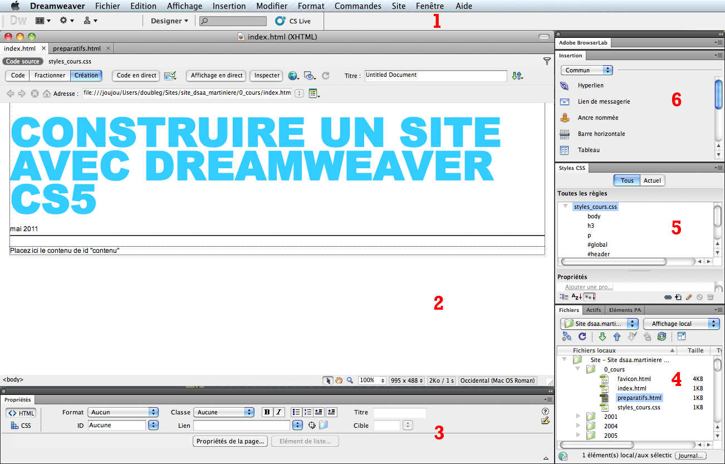Toggle Code en direct
725x464 pixels.
(136, 76)
